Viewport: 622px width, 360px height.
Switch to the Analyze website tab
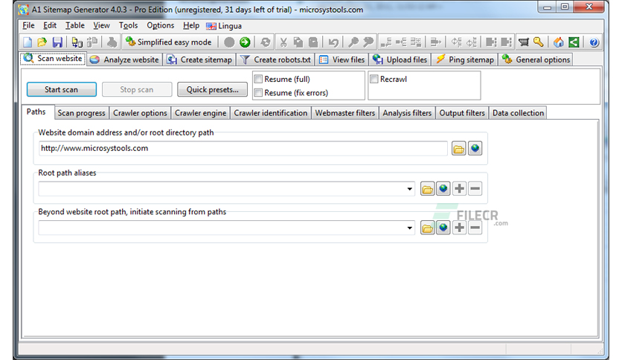pyautogui.click(x=124, y=60)
